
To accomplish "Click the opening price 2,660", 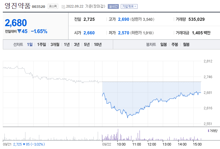I will click(89, 33).
